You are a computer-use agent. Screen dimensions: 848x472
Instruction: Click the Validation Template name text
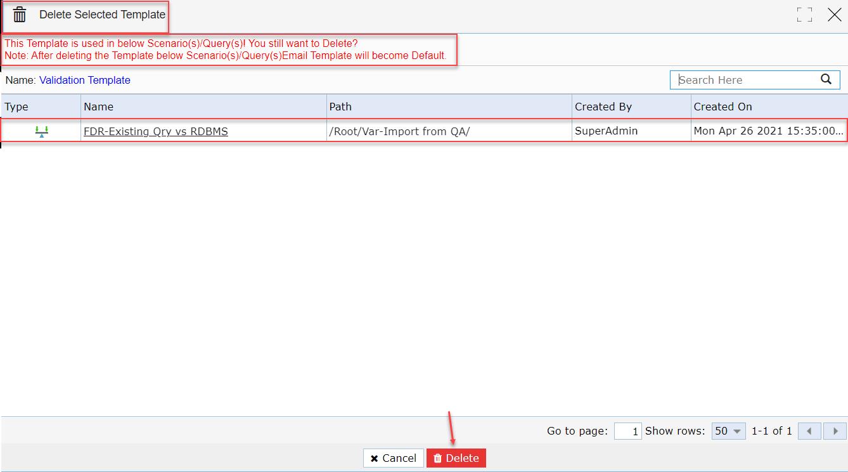[85, 80]
